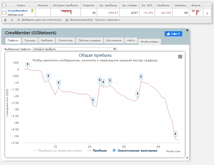The image size is (214, 165).
Task: Switch to the Турниры tab
Action: (30, 41)
